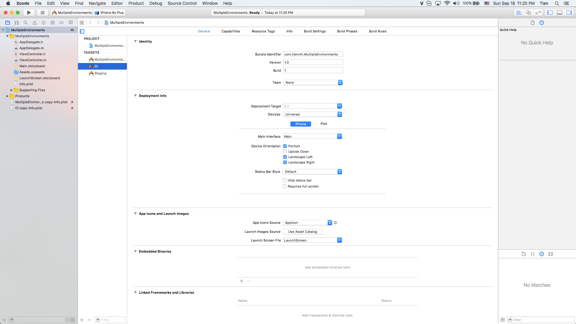The image size is (576, 324).
Task: Open the Find navigator (magnifier icon)
Action: click(25, 22)
